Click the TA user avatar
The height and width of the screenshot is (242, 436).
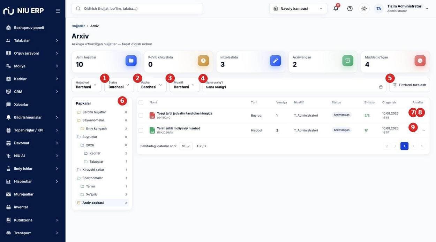pos(378,8)
